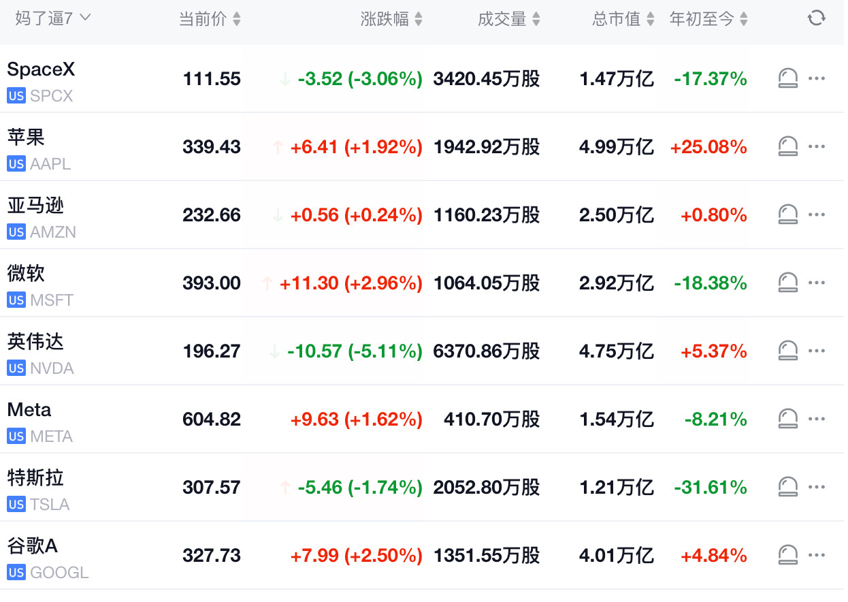The image size is (848, 602).
Task: Sort by 涨跌幅 column
Action: tap(391, 19)
